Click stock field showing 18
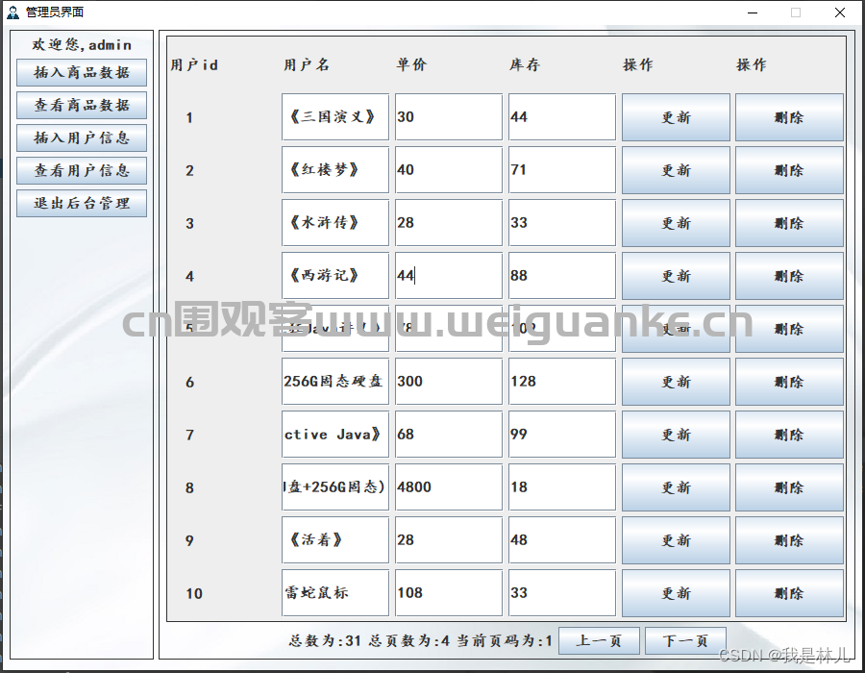 (562, 487)
